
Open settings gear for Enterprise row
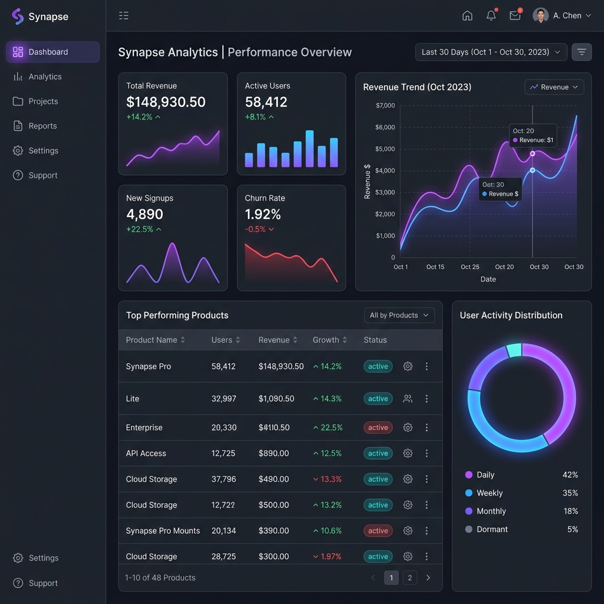coord(408,428)
